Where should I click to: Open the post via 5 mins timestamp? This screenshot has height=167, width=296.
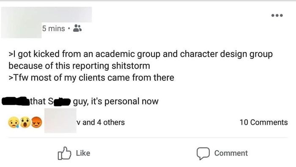point(53,28)
